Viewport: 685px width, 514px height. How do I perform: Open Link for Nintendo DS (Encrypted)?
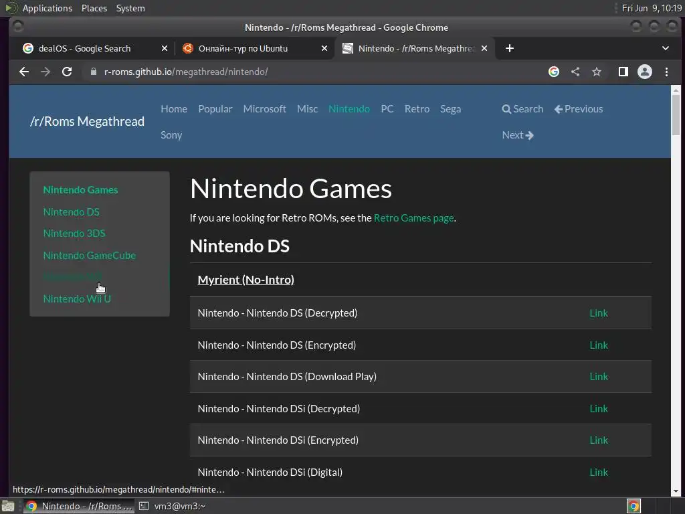[599, 345]
